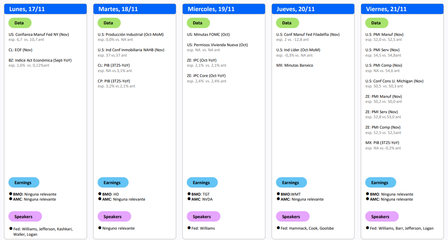Click the Data badge under Viernes
The image size is (448, 240).
pos(377,23)
